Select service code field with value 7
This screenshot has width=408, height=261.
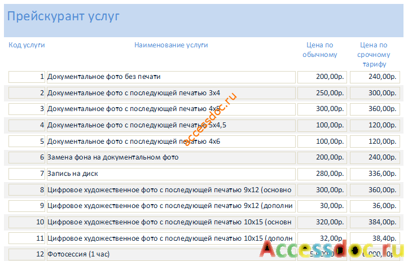[27, 174]
